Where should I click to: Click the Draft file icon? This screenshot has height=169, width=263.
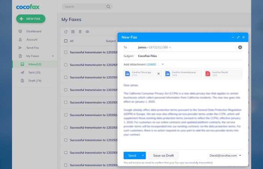click(22, 81)
